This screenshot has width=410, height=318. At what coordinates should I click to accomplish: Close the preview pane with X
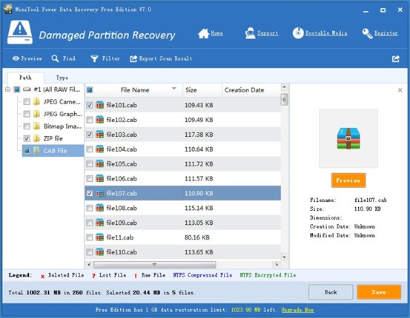(x=400, y=90)
